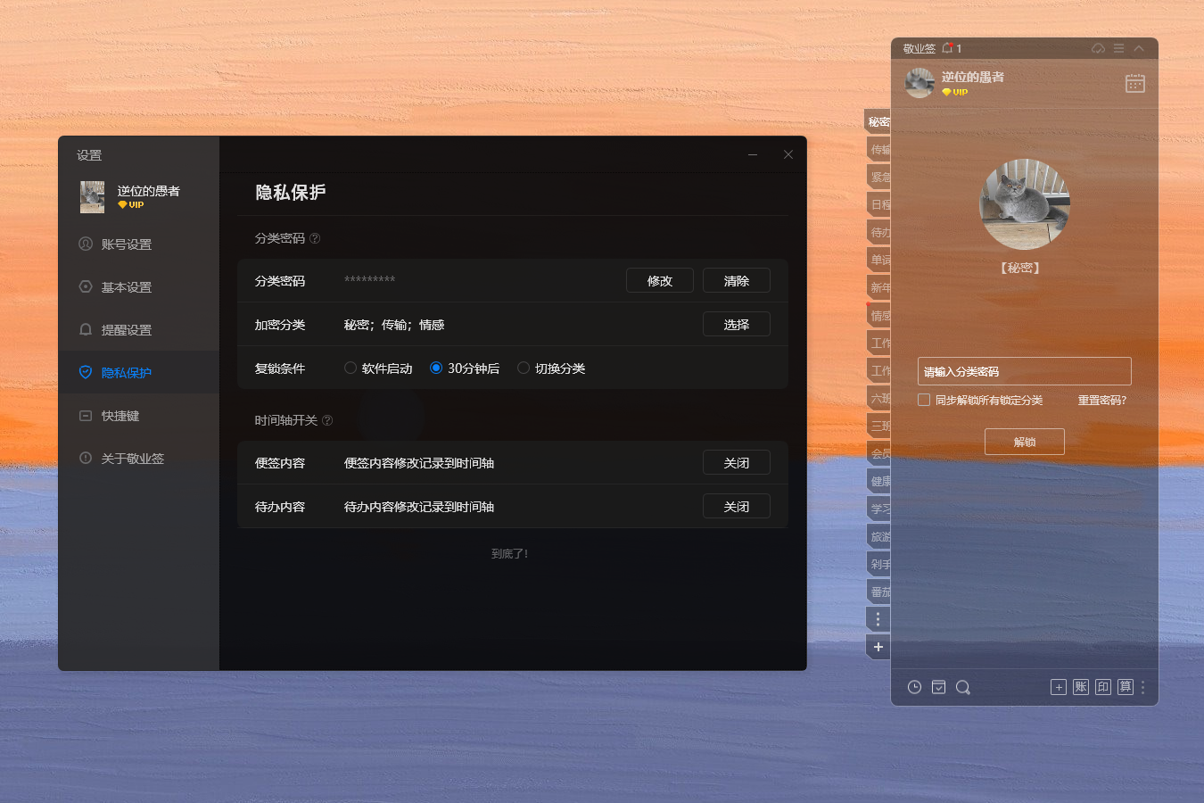Expand more categories via the dots in the sidebar
This screenshot has height=803, width=1204.
(878, 618)
